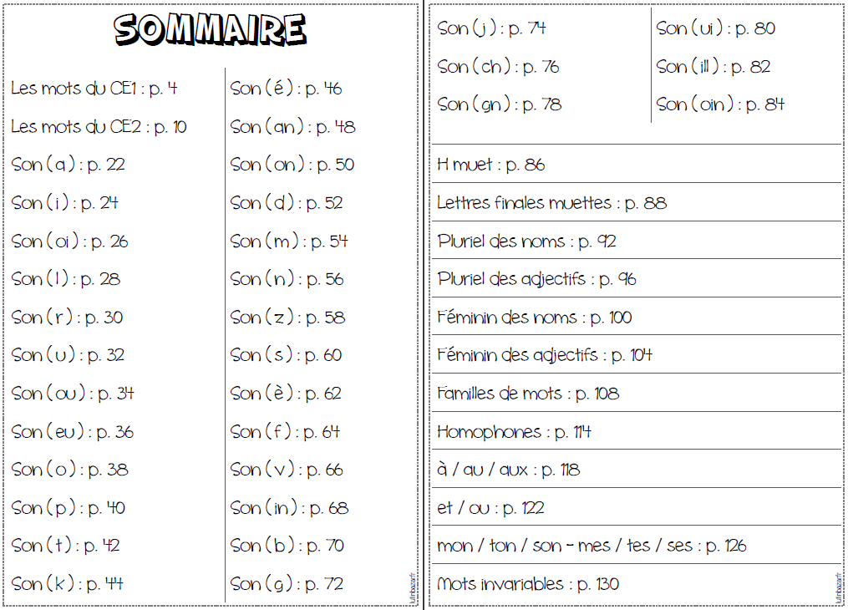
Task: Select the Mots invariables p. 130 row
Action: click(637, 583)
